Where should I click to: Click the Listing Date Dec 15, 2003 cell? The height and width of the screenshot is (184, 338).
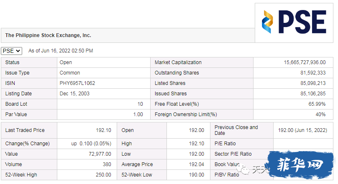click(103, 94)
